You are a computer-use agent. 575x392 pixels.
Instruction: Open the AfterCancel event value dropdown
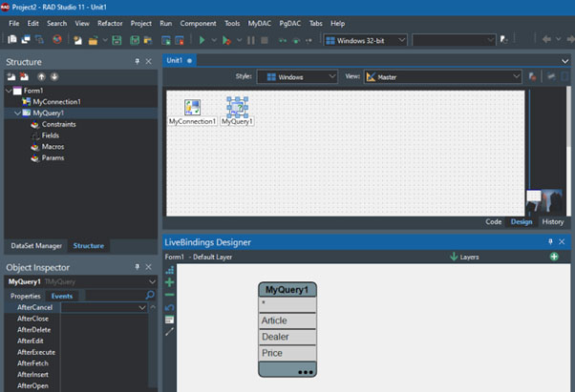pos(142,308)
